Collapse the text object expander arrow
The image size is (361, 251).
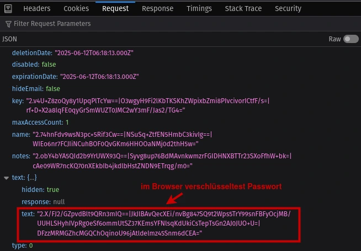(x=6, y=178)
